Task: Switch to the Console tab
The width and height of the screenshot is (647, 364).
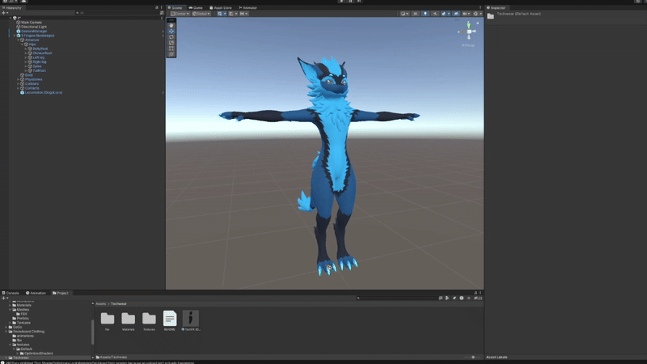Action: coord(11,293)
